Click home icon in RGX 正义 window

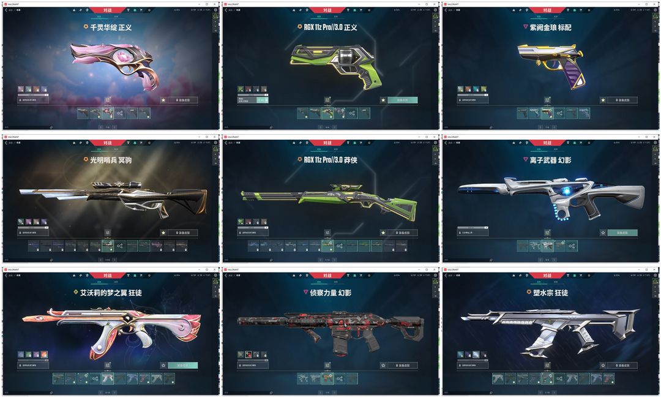point(294,10)
